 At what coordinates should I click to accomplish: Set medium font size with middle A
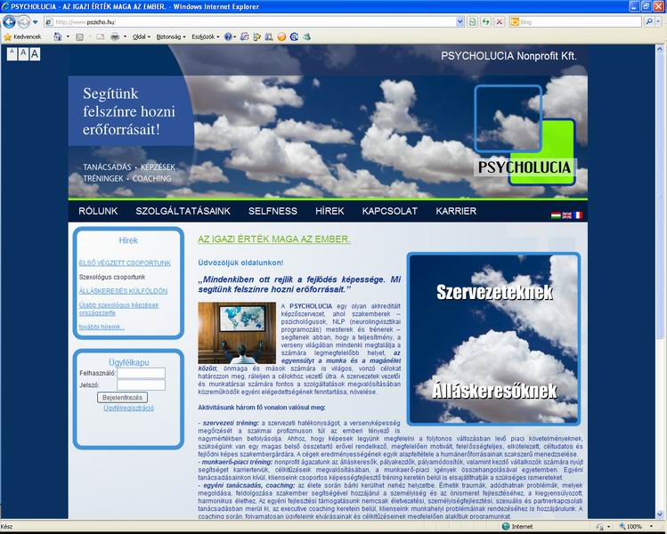tap(23, 54)
